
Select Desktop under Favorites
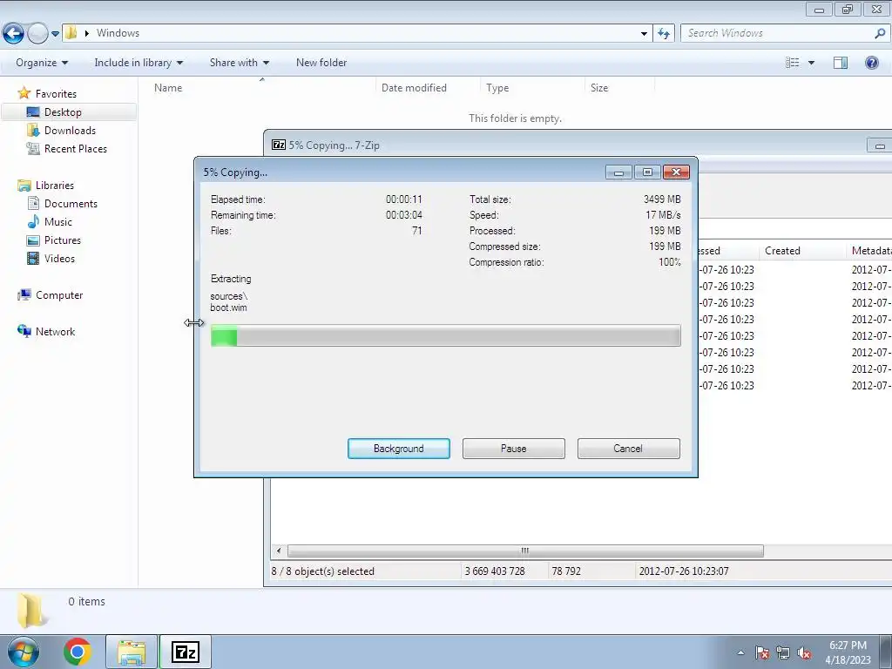pos(63,112)
